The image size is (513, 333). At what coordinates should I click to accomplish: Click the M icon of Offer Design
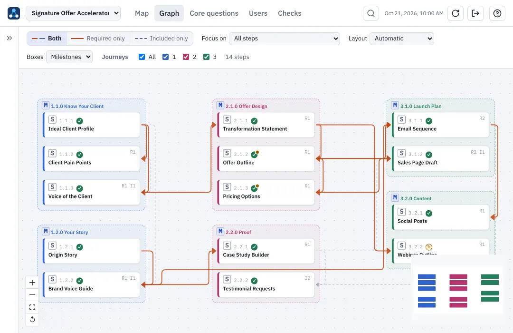click(x=220, y=106)
